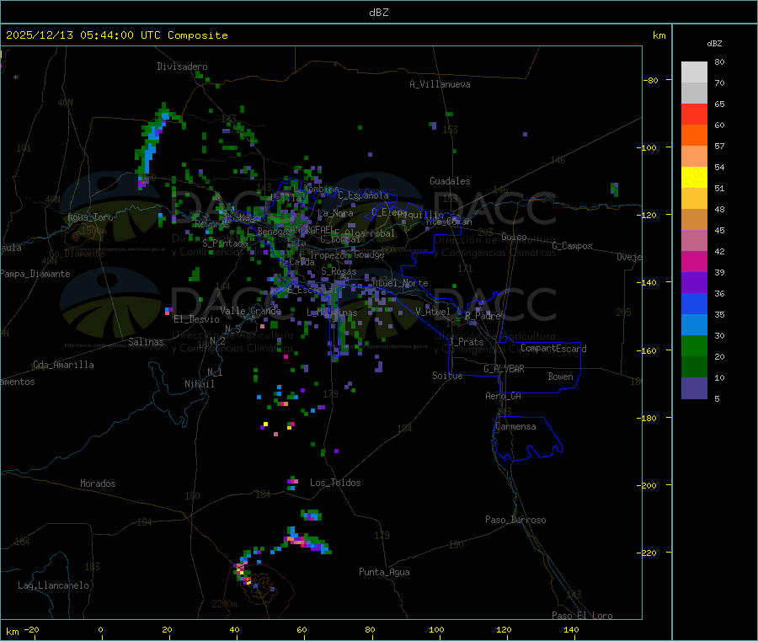Click the Atuel_Norte label
Image resolution: width=758 pixels, height=641 pixels.
(x=400, y=283)
